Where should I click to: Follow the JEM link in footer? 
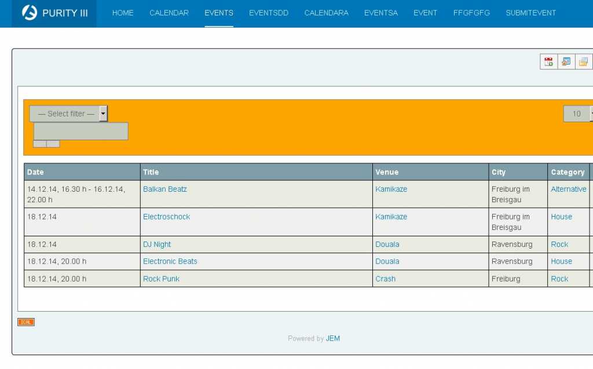333,339
